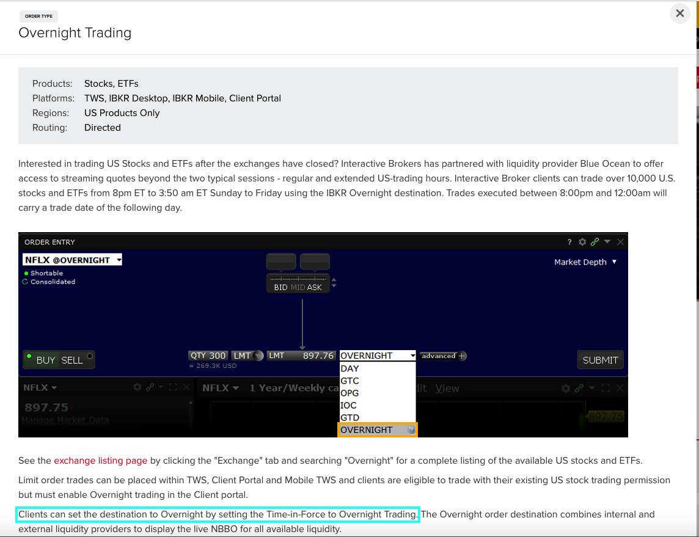Open Order Entry settings gear icon

coord(582,242)
